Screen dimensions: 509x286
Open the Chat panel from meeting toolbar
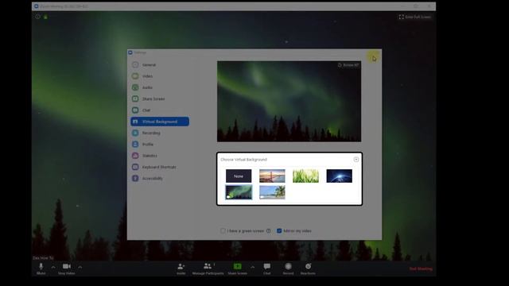pos(267,269)
